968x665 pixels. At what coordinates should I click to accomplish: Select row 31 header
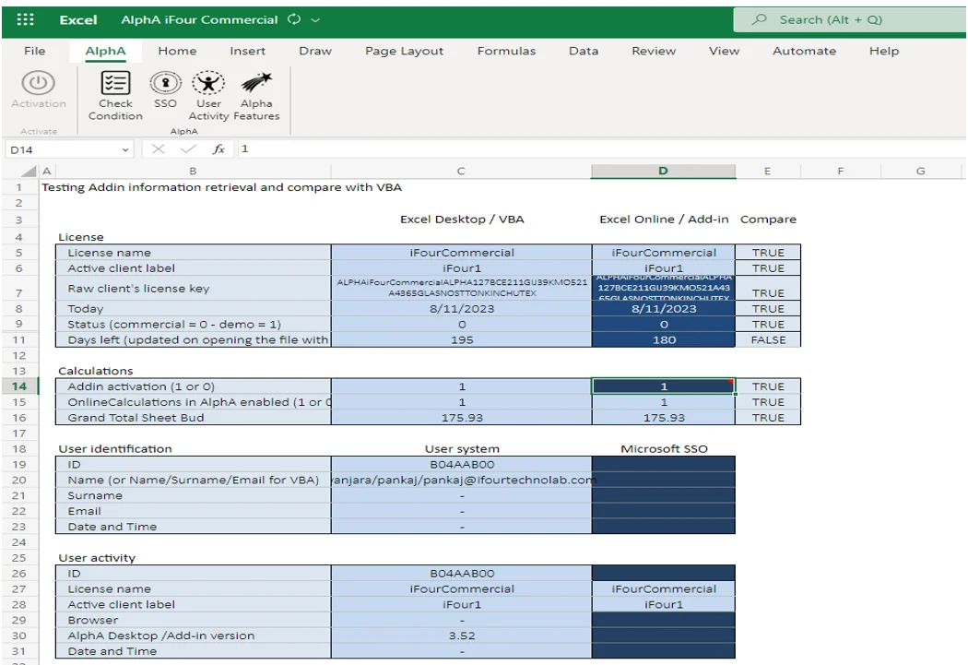[x=19, y=651]
